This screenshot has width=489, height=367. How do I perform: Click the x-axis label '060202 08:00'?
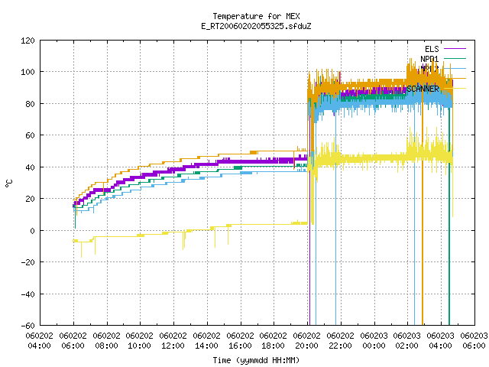tap(106, 341)
